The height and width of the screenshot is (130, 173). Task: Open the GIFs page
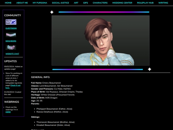pyautogui.click(x=86, y=3)
